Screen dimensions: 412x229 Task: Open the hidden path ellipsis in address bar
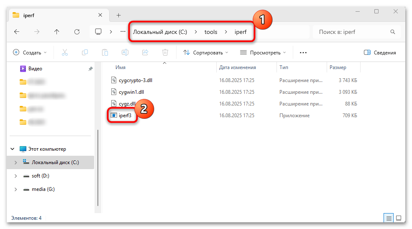pos(123,31)
